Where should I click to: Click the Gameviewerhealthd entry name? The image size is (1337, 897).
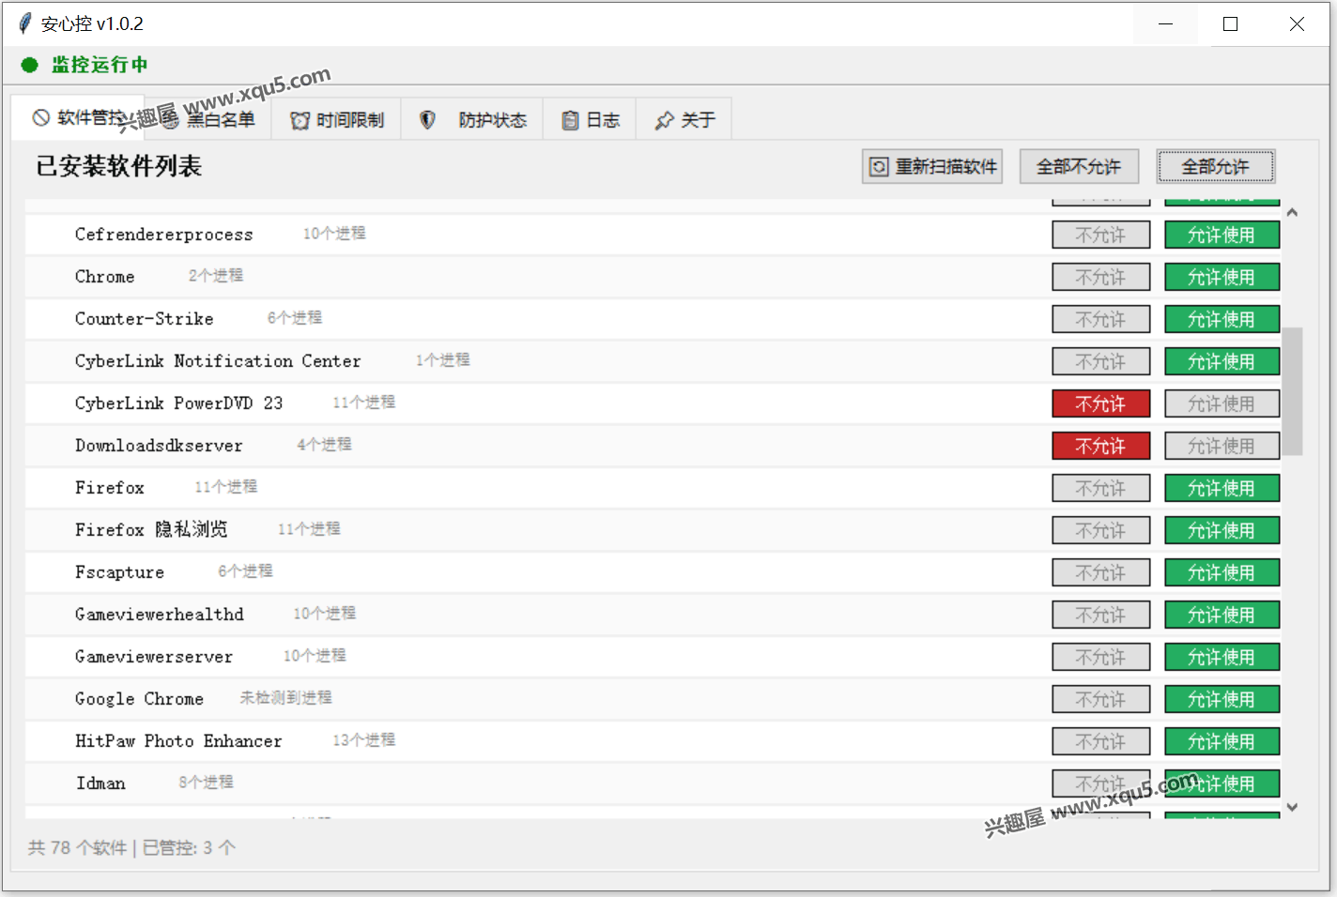tap(160, 615)
